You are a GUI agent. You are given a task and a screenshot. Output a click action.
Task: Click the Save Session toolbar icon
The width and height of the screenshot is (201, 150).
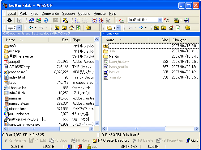click(x=186, y=20)
